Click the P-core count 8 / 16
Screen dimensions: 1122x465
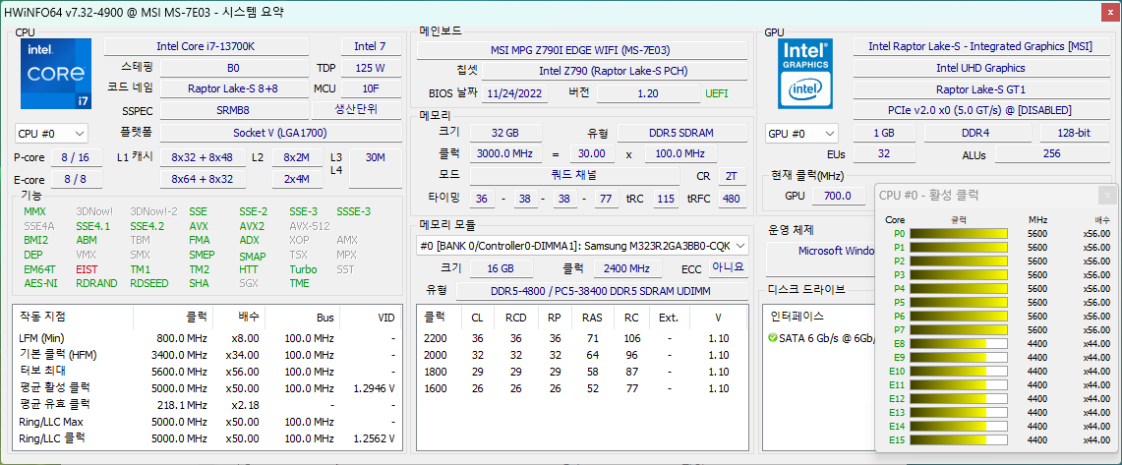[x=75, y=157]
